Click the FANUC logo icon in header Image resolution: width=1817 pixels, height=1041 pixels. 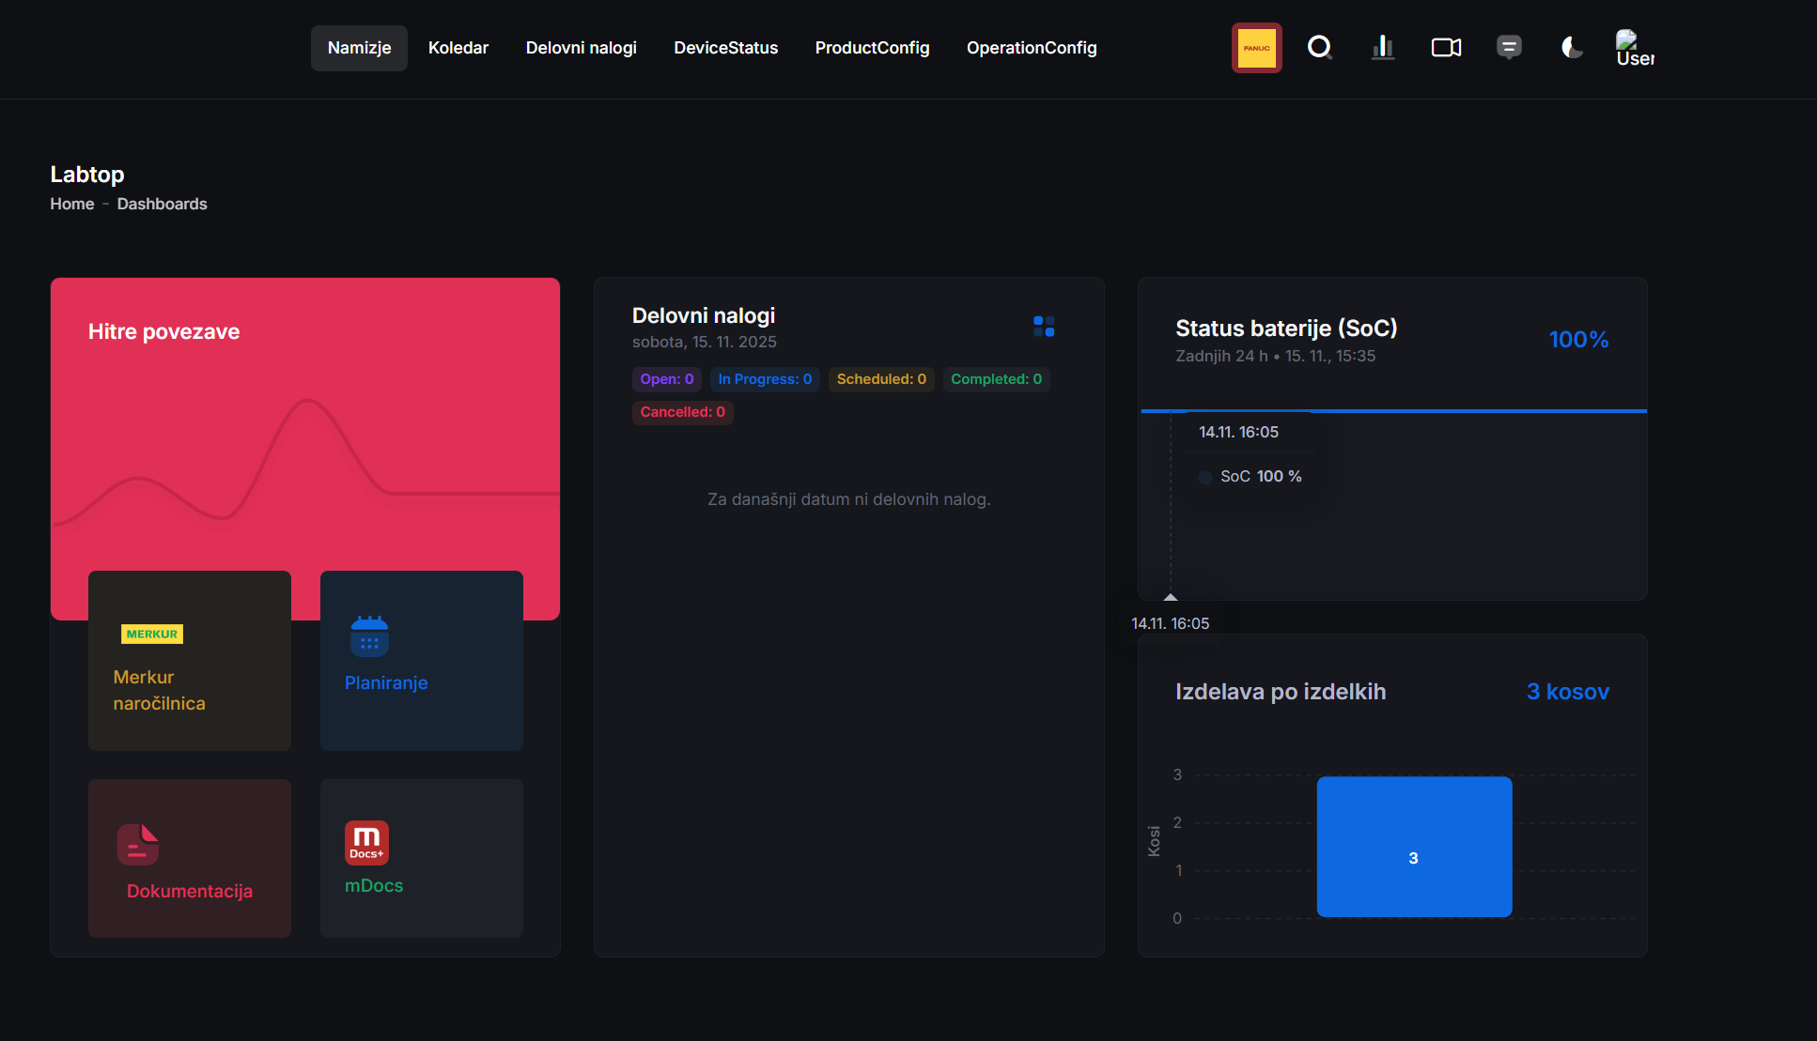[x=1256, y=48]
